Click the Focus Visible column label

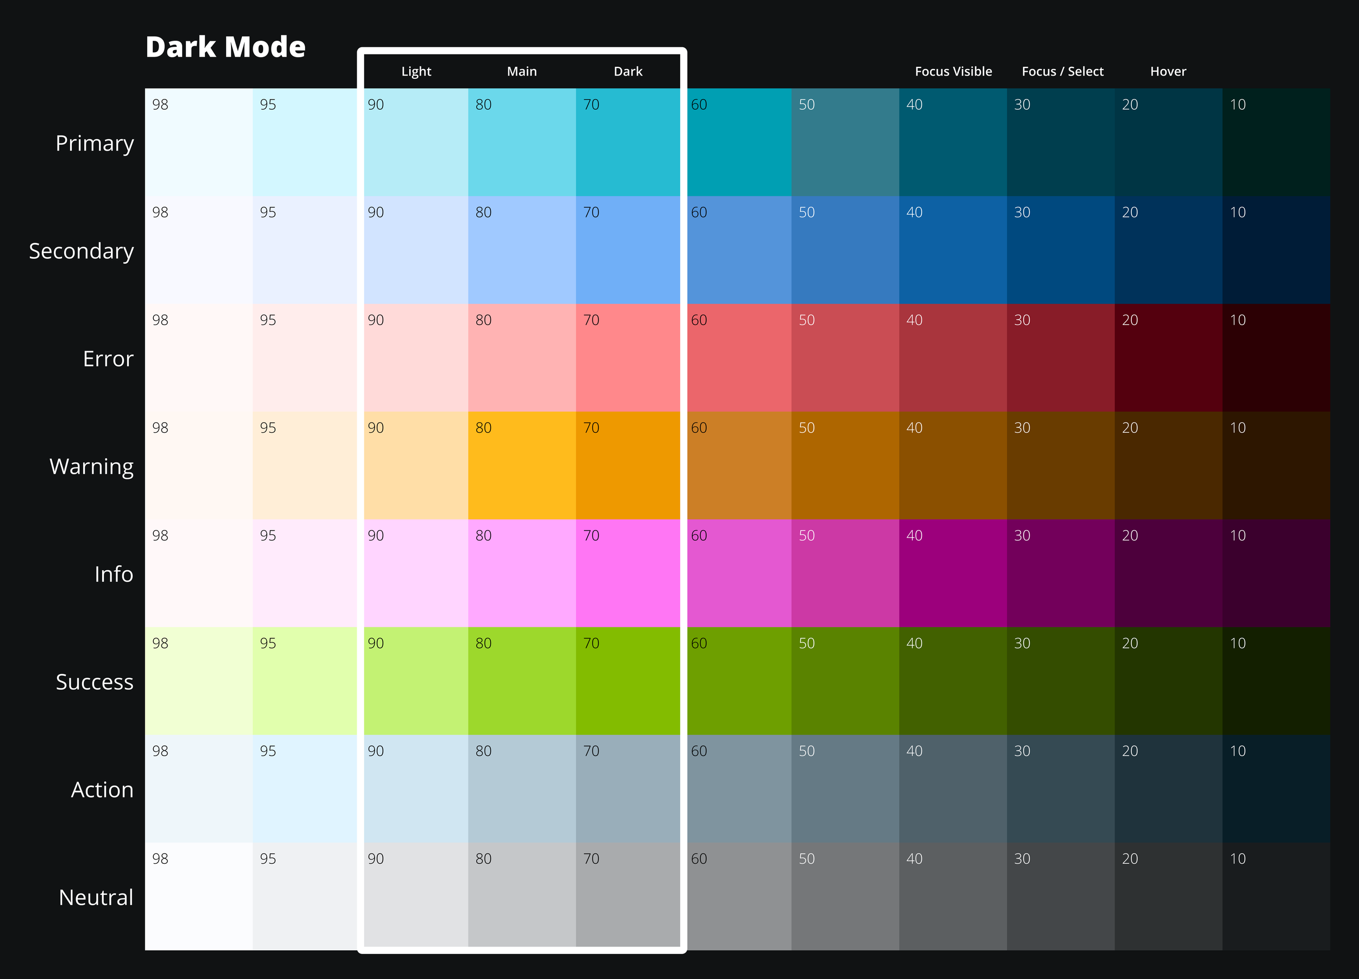click(953, 71)
